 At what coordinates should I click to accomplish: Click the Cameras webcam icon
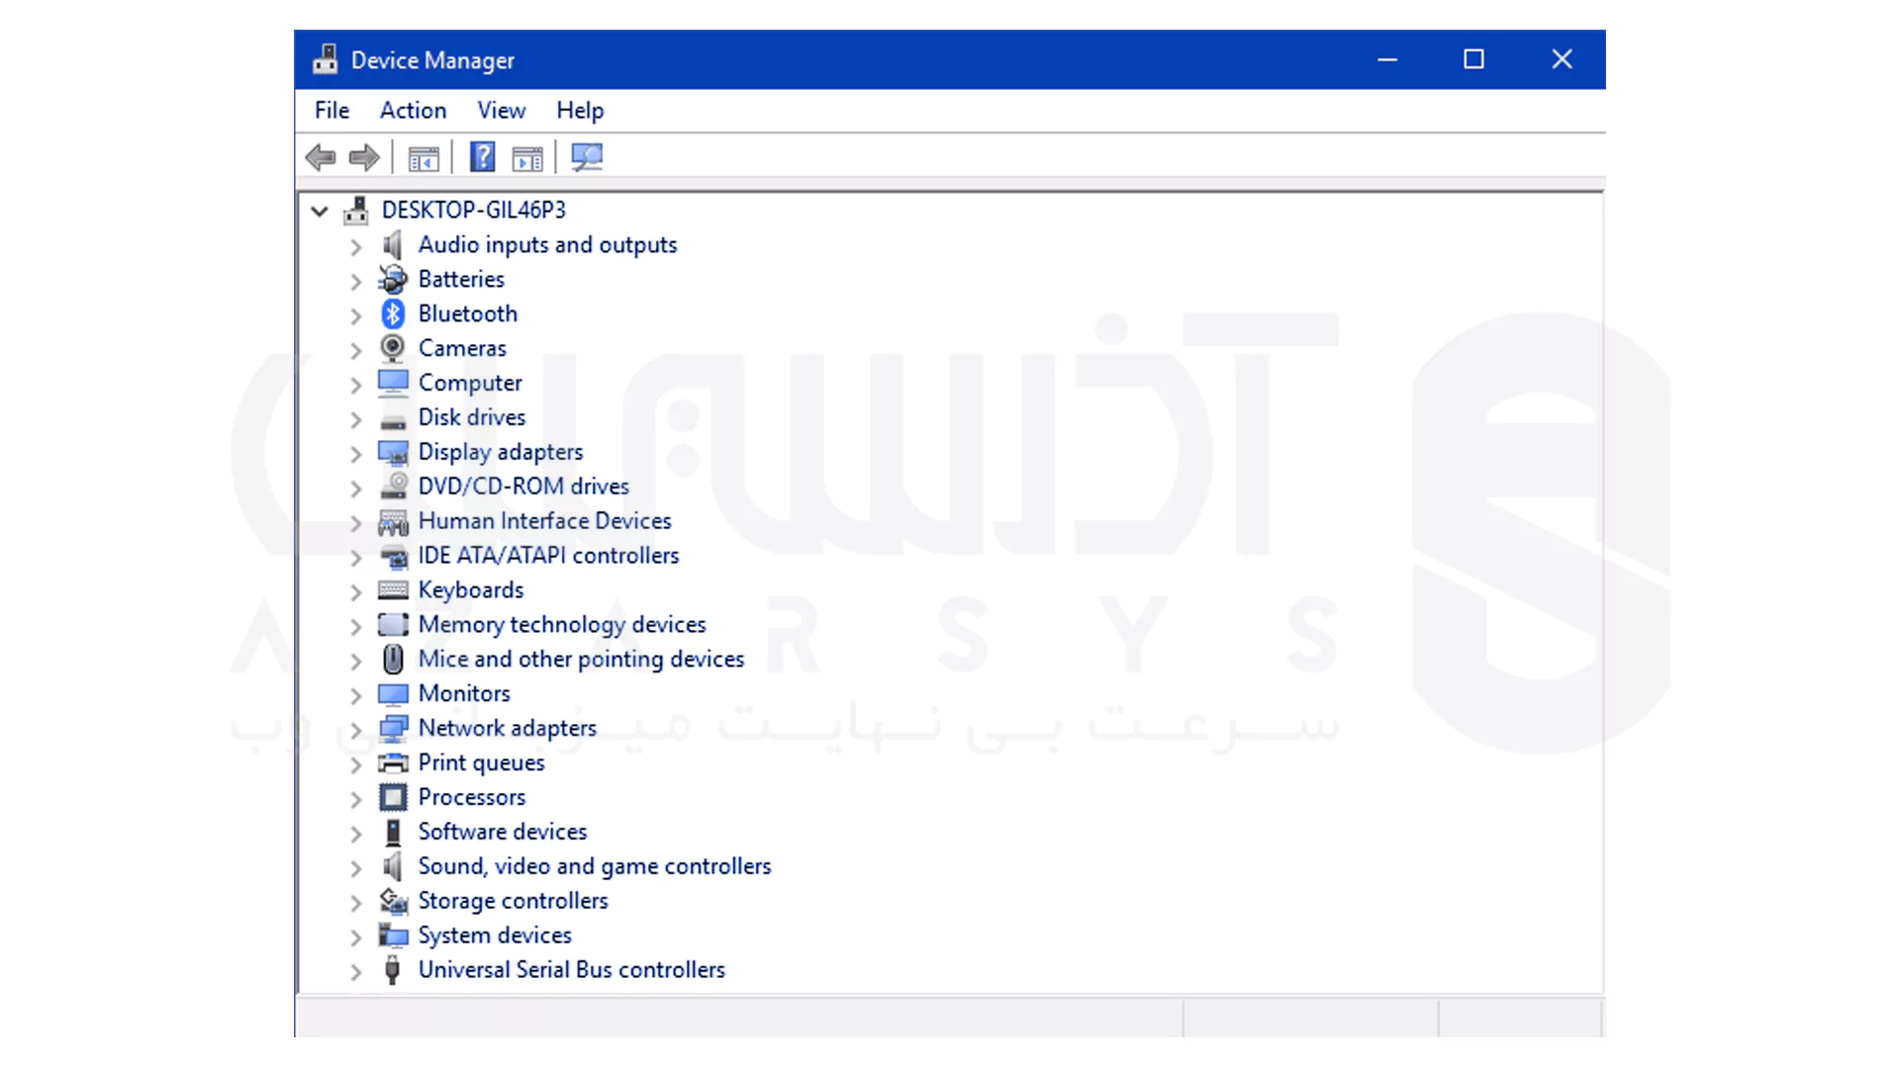393,348
